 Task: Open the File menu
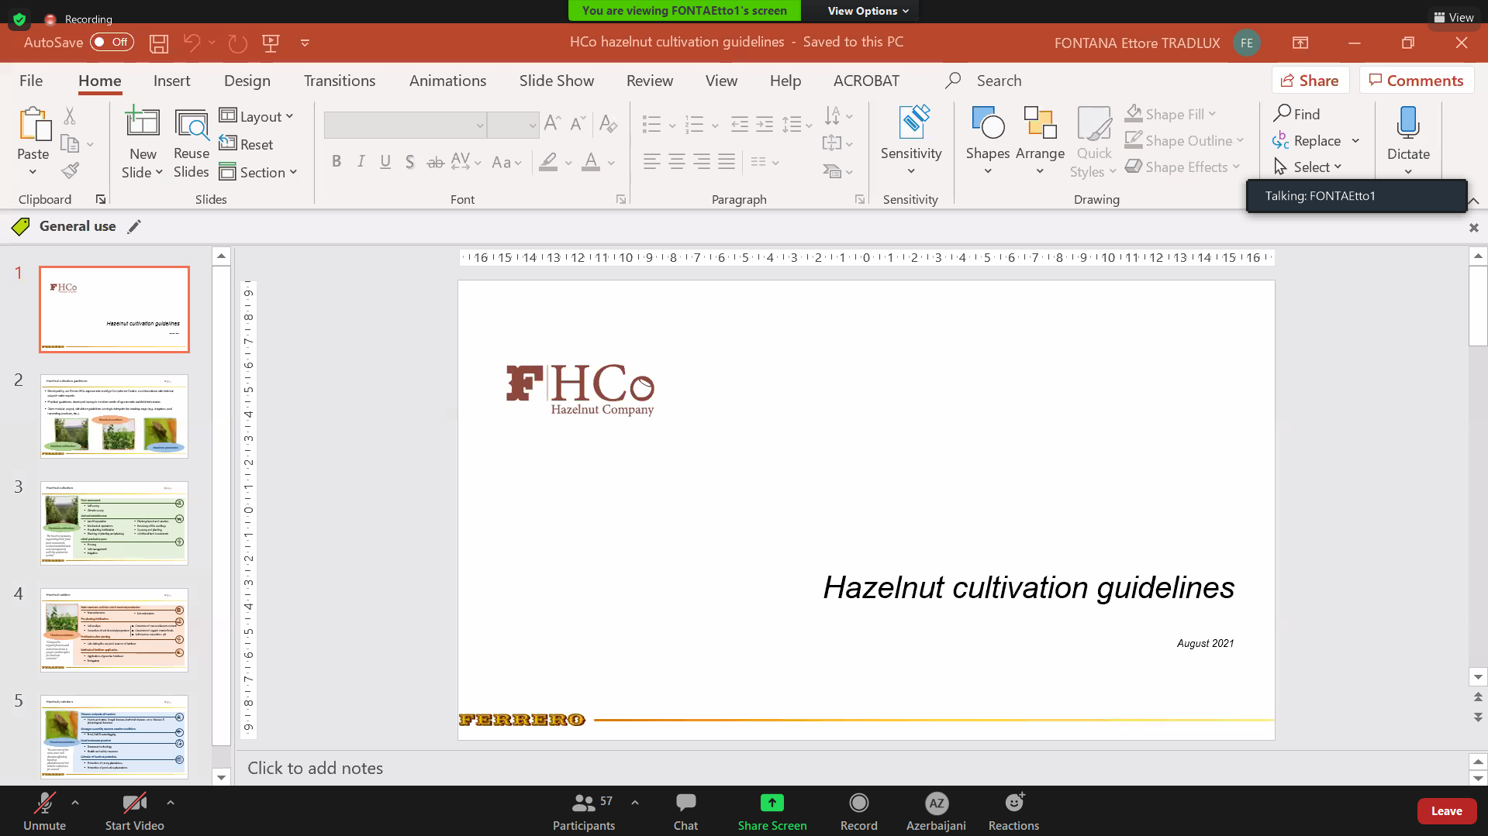click(x=31, y=81)
